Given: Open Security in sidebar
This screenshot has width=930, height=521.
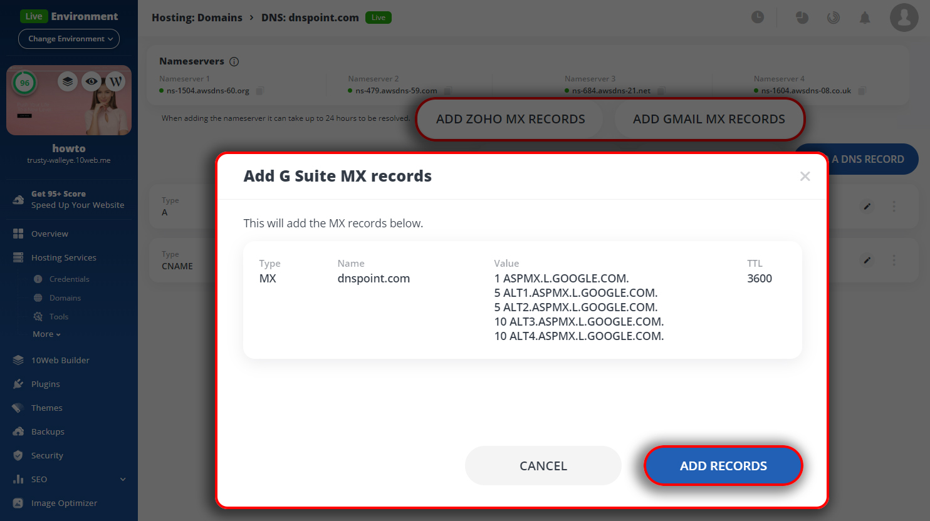Looking at the screenshot, I should pos(47,455).
